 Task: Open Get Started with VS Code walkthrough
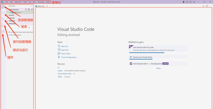point(158,49)
